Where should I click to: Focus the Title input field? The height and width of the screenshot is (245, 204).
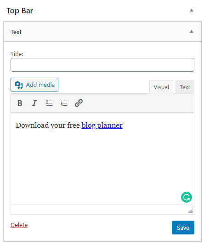(102, 65)
